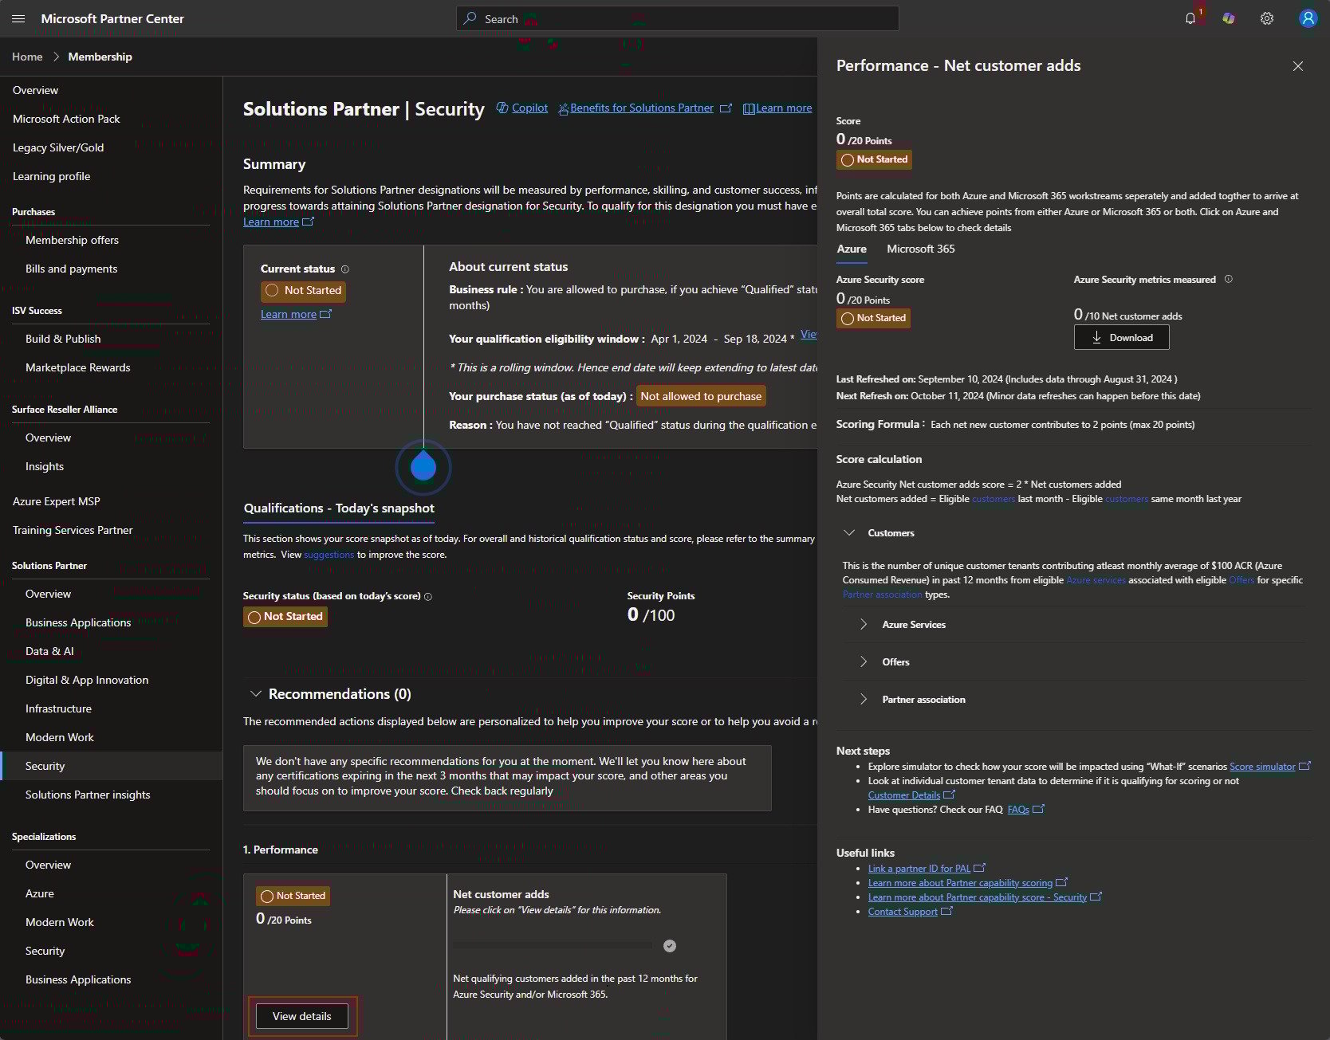Viewport: 1330px width, 1040px height.
Task: Open Insights under Surface Reseller Alliance
Action: tap(45, 466)
